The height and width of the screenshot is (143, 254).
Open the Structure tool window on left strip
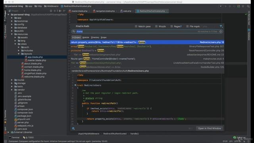pos(5,32)
